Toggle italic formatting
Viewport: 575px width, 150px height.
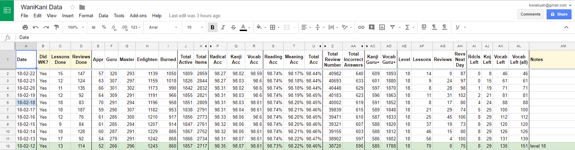click(223, 27)
